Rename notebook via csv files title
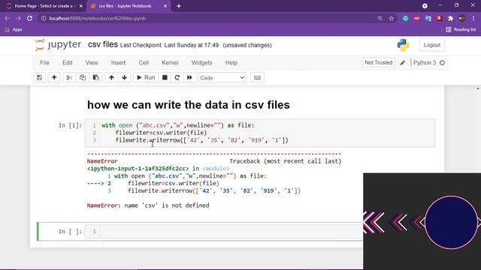 coord(103,45)
